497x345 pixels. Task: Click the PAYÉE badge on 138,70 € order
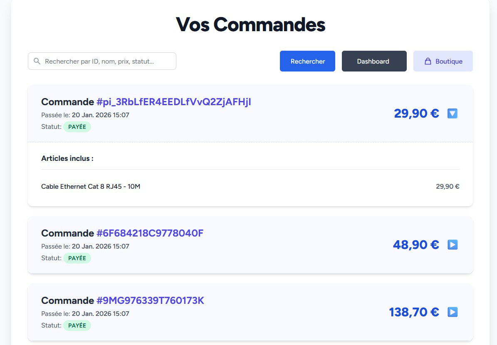tap(77, 325)
